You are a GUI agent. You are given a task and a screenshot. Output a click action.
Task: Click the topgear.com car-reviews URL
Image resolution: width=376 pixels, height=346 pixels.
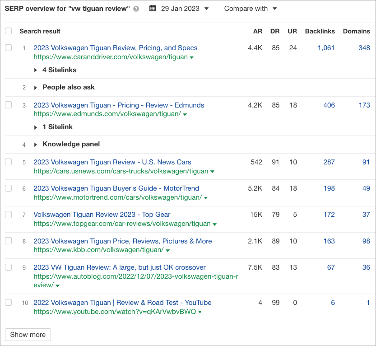(x=122, y=224)
